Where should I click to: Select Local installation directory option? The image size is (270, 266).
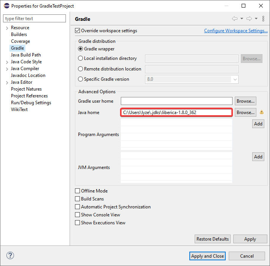coord(80,58)
